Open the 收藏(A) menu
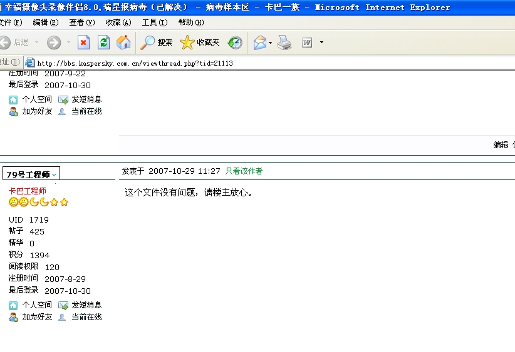Viewport: 515px width, 352px height. (118, 23)
